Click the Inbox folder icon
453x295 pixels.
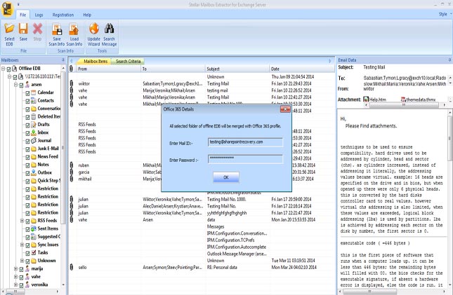click(34, 132)
